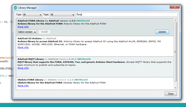Open More info link for Adafruit MQTT Library
186x107 pixels.
(x=23, y=68)
